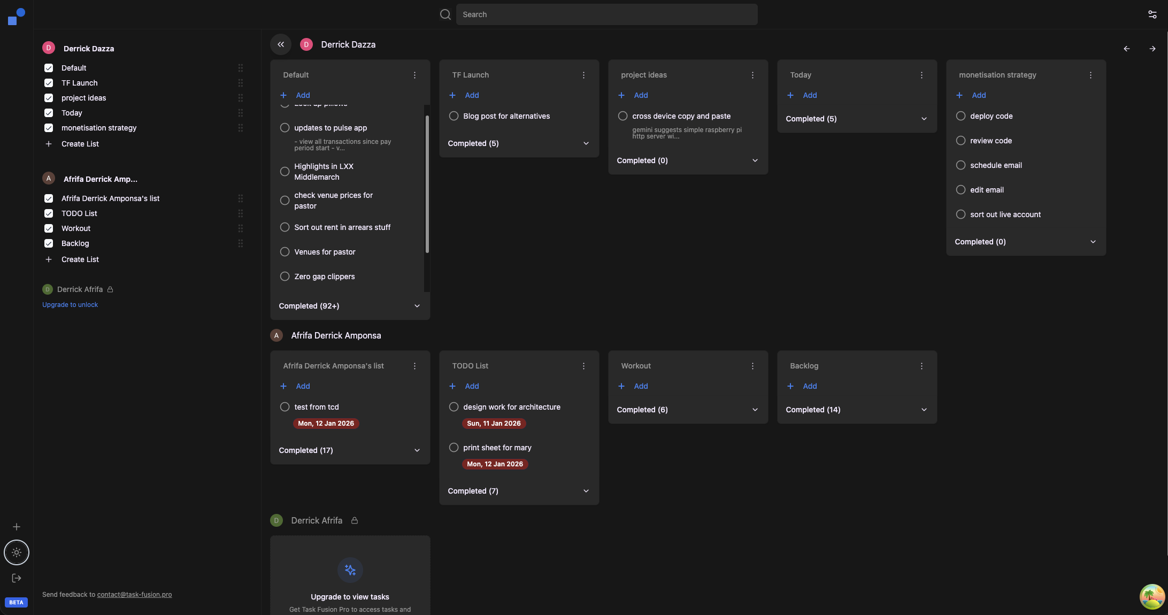The height and width of the screenshot is (615, 1168).
Task: Expand Completed (0) in monetisation strategy
Action: pos(1093,242)
